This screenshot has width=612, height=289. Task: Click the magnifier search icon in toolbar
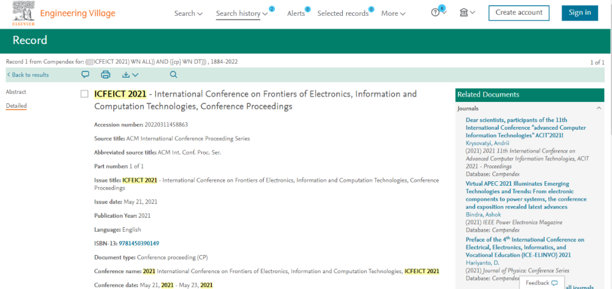174,75
